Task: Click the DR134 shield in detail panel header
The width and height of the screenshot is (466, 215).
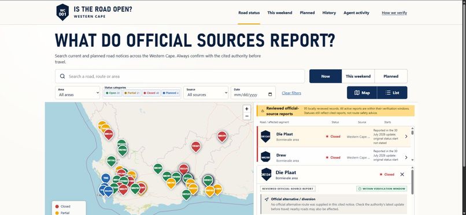Action: [267, 175]
